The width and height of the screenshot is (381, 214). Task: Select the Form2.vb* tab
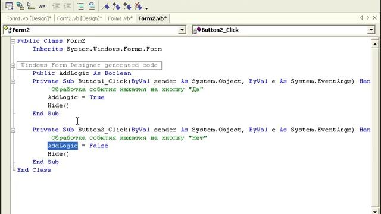click(152, 18)
